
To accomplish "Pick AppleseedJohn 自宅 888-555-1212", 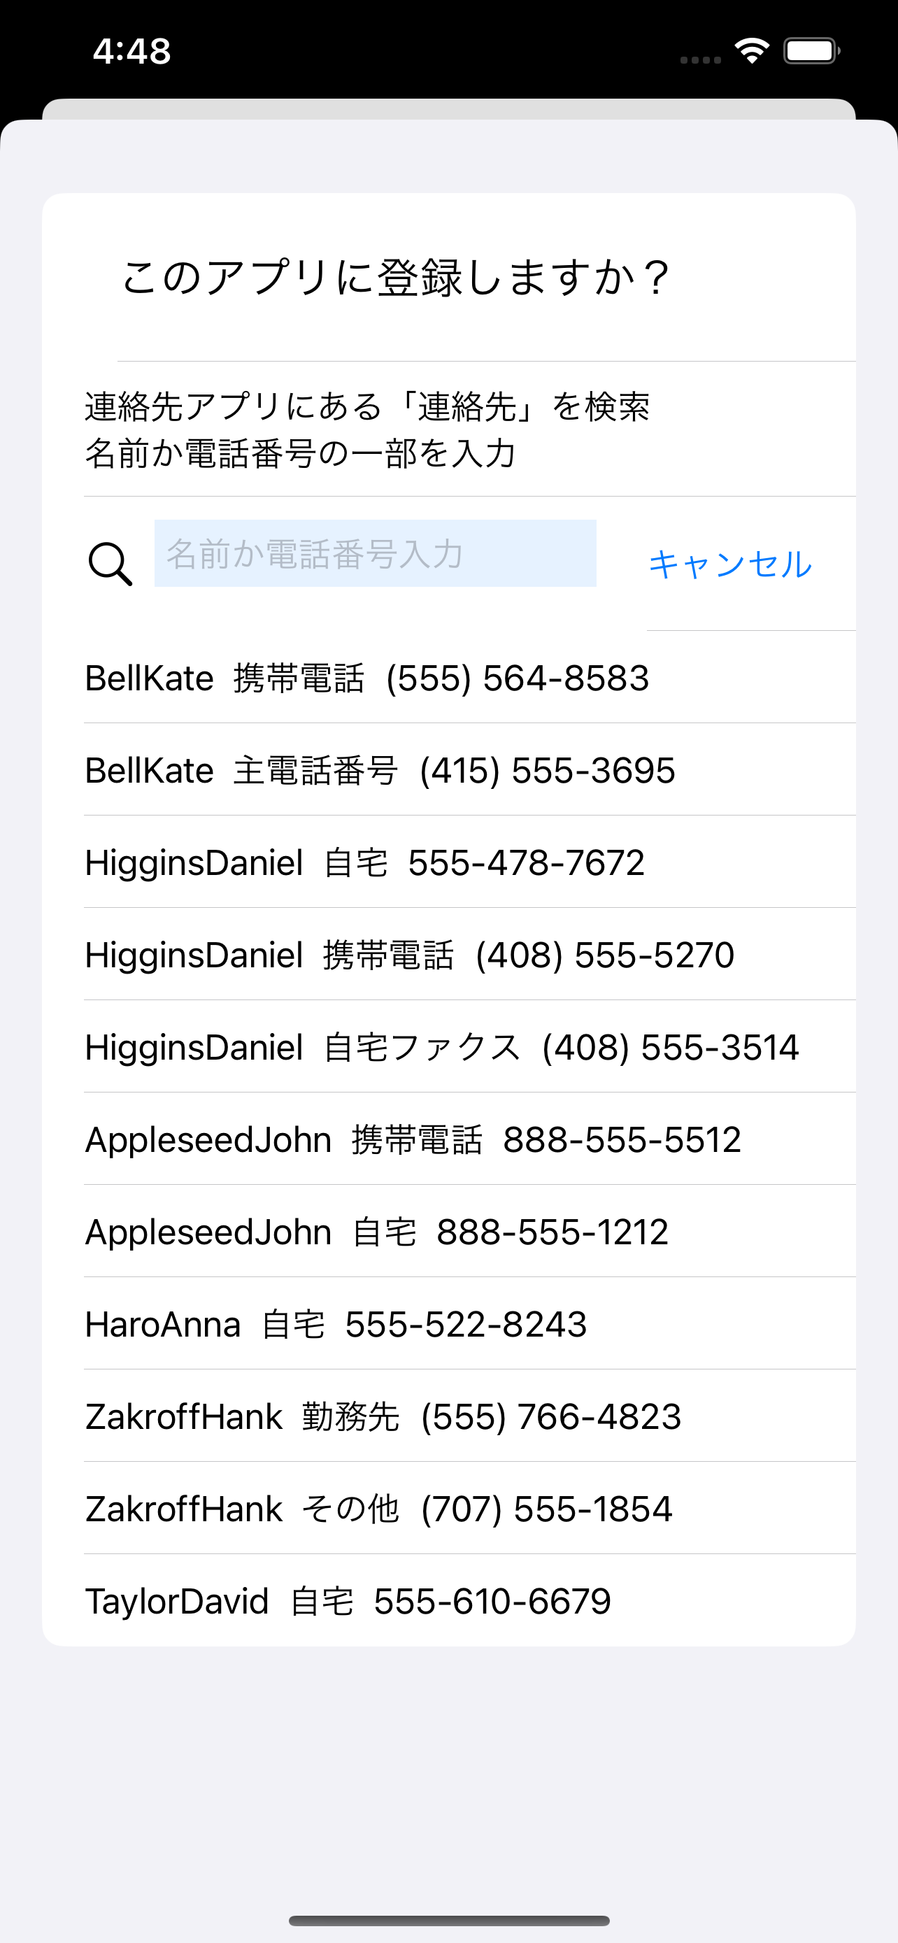I will pyautogui.click(x=376, y=1231).
